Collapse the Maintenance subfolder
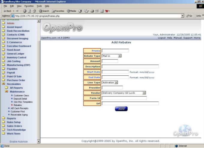204x148 pixels. click(6, 92)
